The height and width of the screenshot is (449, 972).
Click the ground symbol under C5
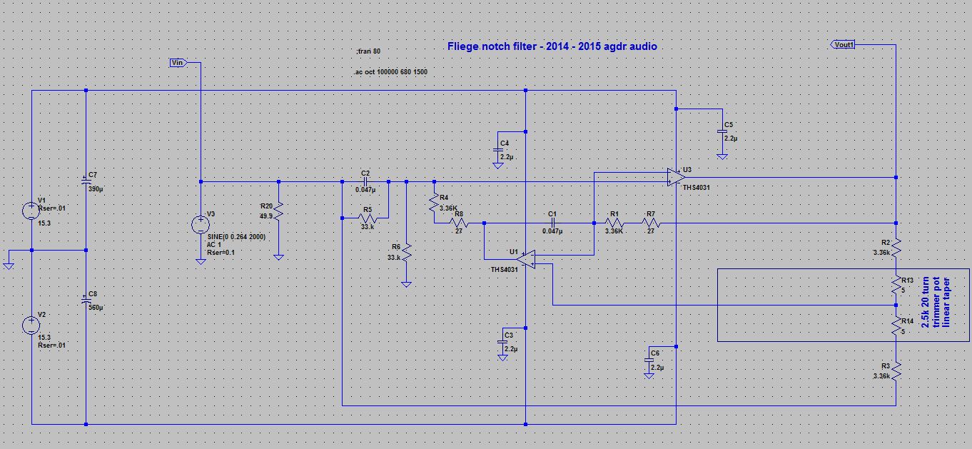pyautogui.click(x=722, y=156)
